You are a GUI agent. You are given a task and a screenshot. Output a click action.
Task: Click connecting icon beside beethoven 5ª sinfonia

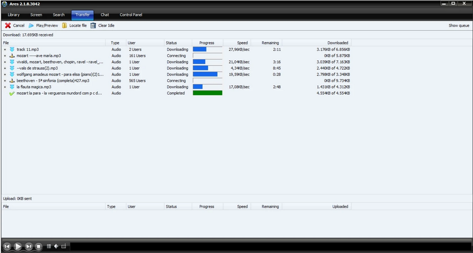pyautogui.click(x=12, y=80)
